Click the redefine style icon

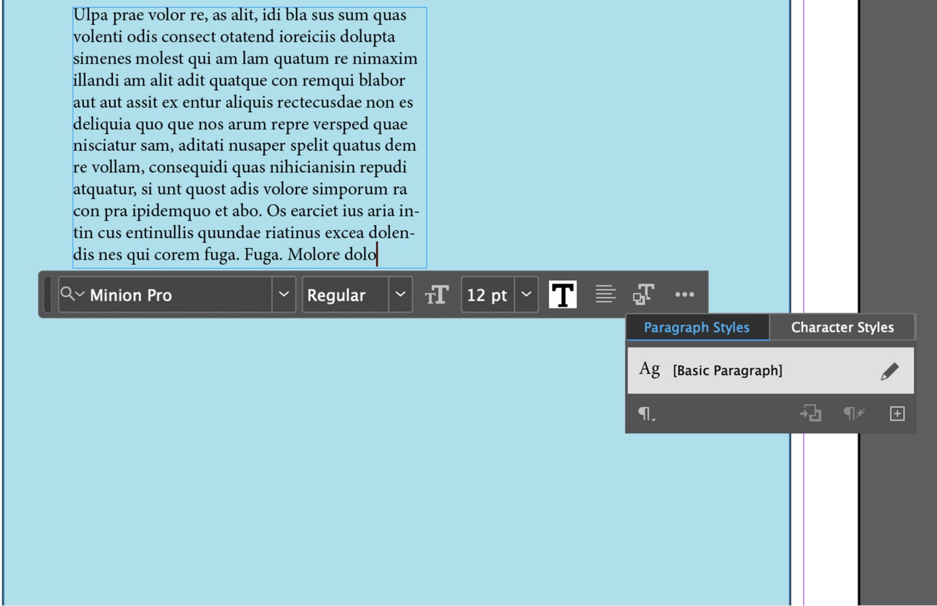(x=811, y=414)
